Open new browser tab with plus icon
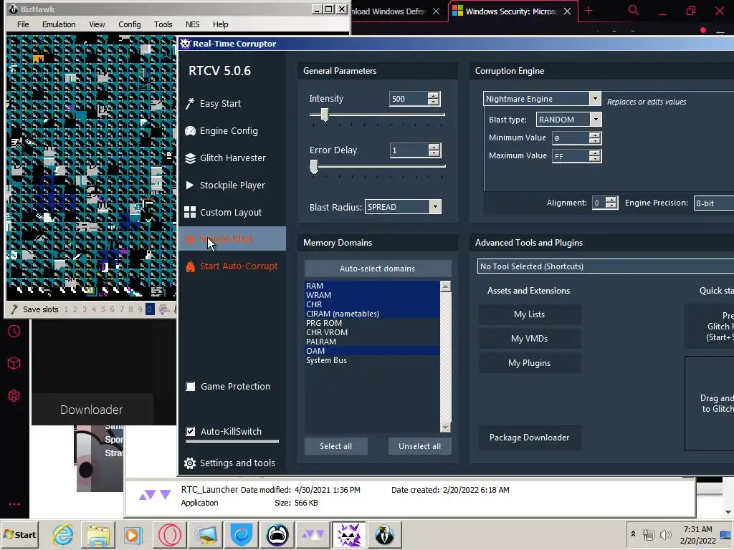Screen dimensions: 734x550 pos(589,11)
